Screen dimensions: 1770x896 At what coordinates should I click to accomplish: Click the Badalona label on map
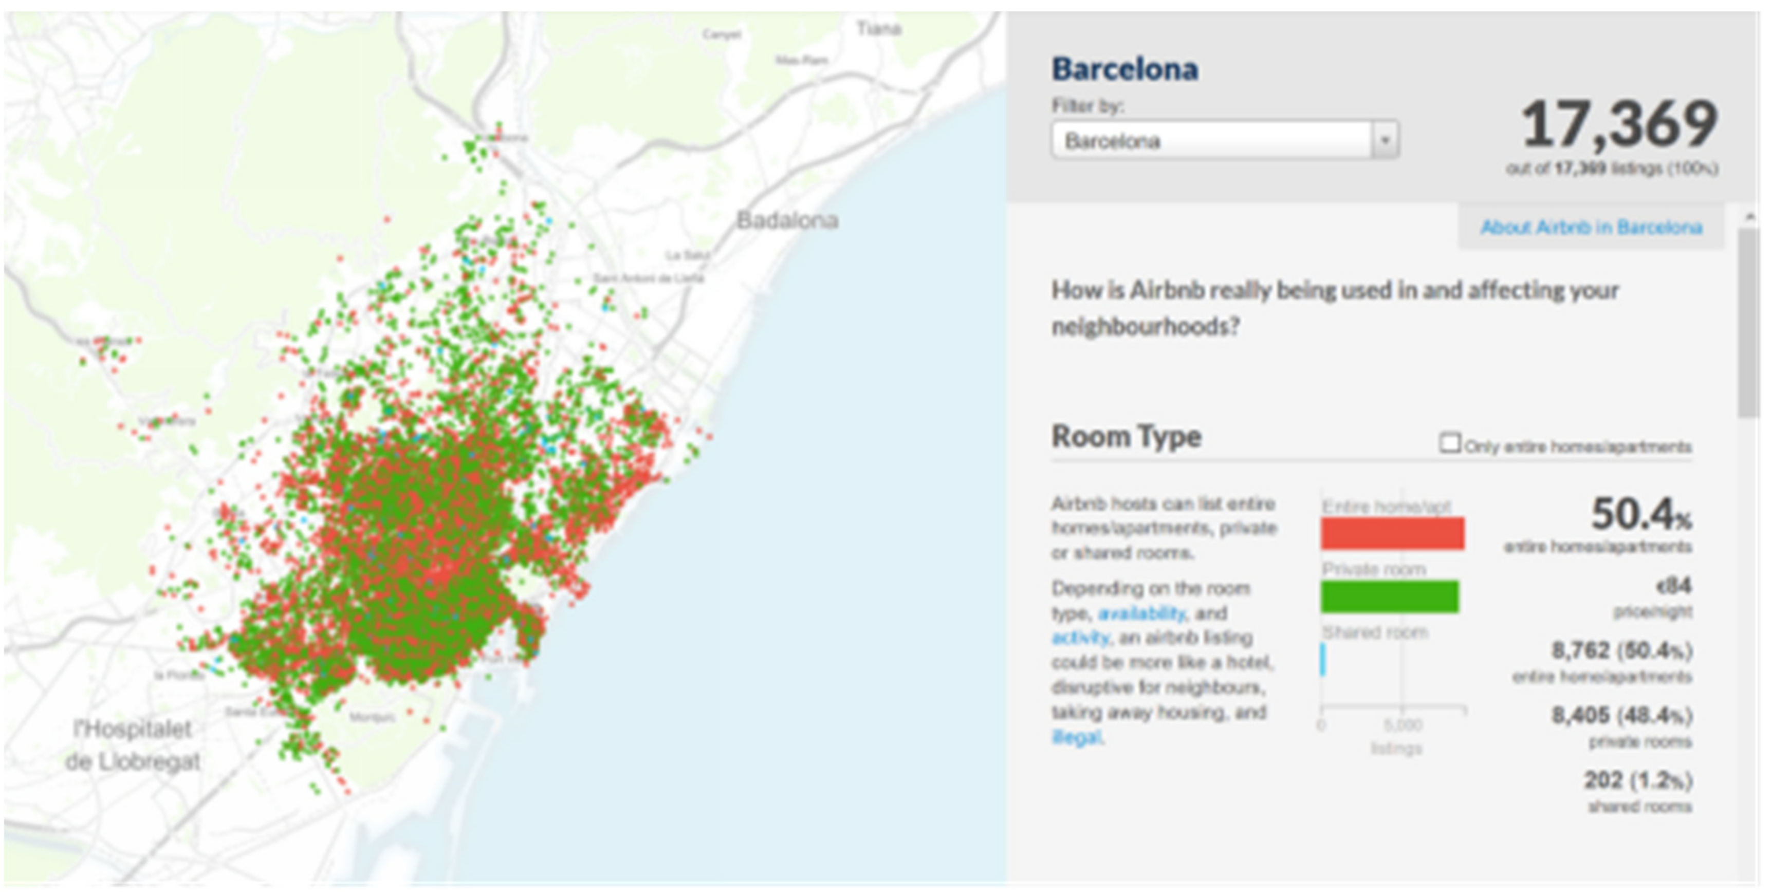[787, 220]
